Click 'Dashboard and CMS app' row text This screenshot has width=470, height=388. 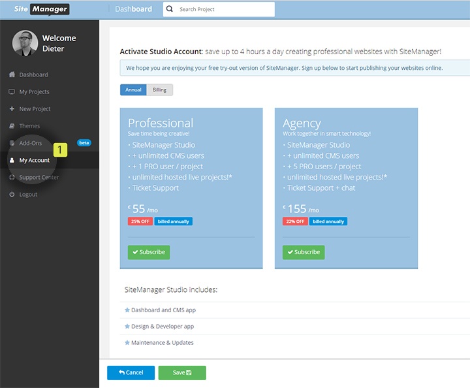click(163, 310)
